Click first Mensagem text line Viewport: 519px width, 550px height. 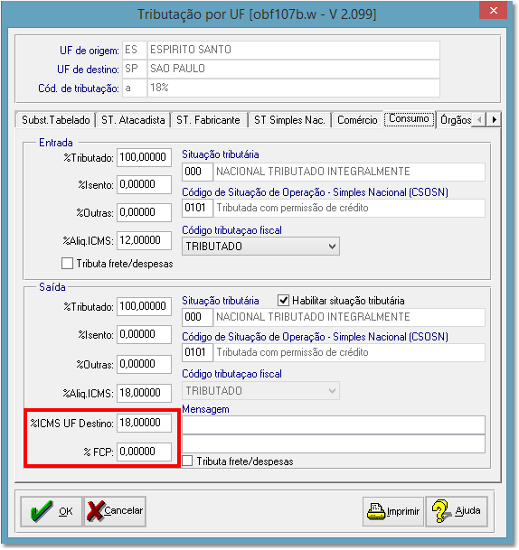334,425
